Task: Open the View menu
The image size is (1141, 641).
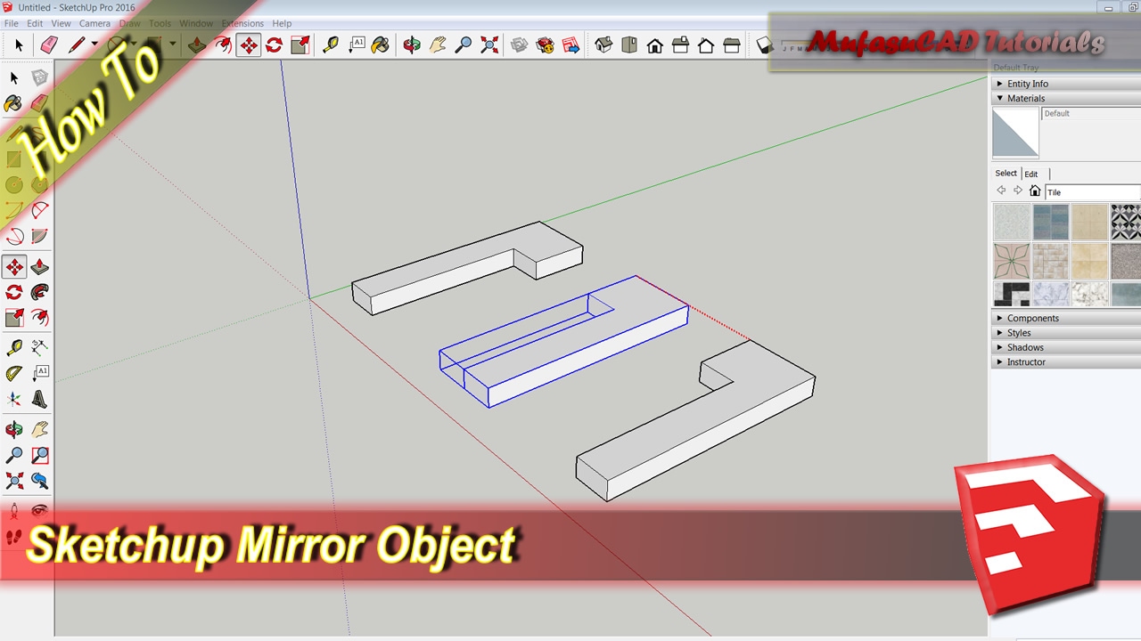Action: point(61,23)
